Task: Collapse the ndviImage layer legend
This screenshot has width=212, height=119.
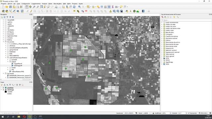Action: coord(1,90)
